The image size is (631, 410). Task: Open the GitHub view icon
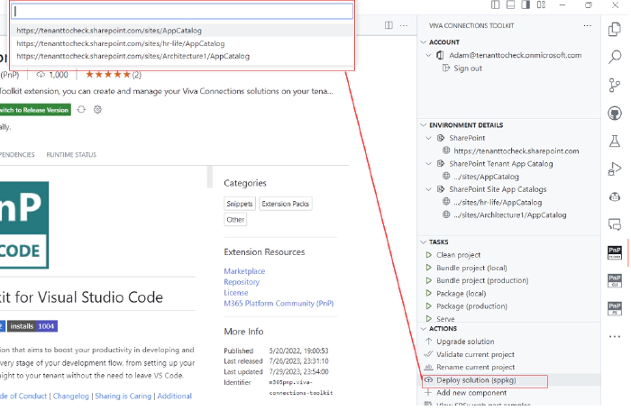pyautogui.click(x=615, y=113)
